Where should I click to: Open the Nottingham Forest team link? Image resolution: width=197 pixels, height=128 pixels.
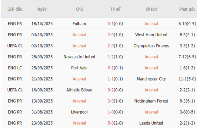pos(151,101)
